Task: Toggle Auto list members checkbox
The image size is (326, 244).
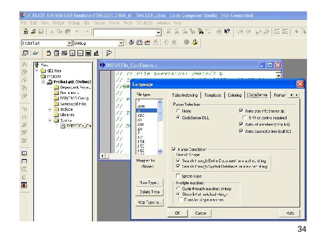Action: 241,124
